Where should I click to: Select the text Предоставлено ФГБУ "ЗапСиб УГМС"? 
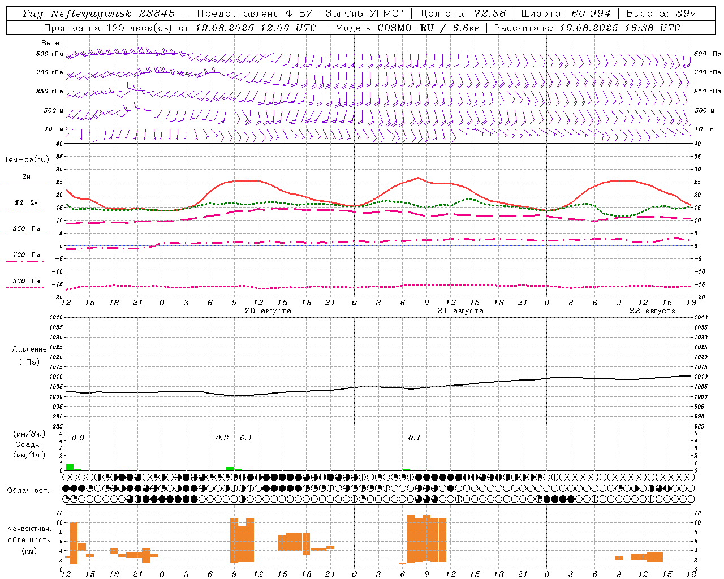tap(300, 14)
